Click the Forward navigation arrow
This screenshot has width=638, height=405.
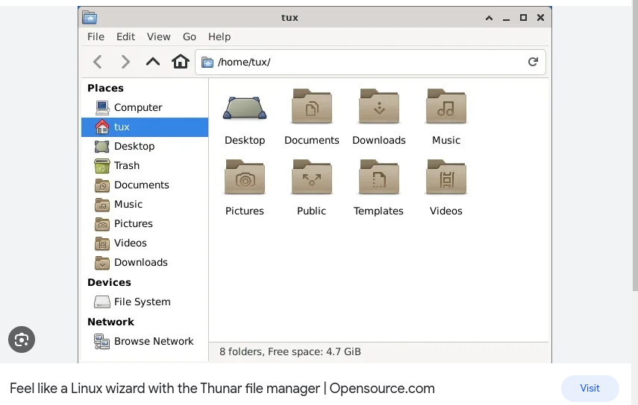[x=125, y=62]
